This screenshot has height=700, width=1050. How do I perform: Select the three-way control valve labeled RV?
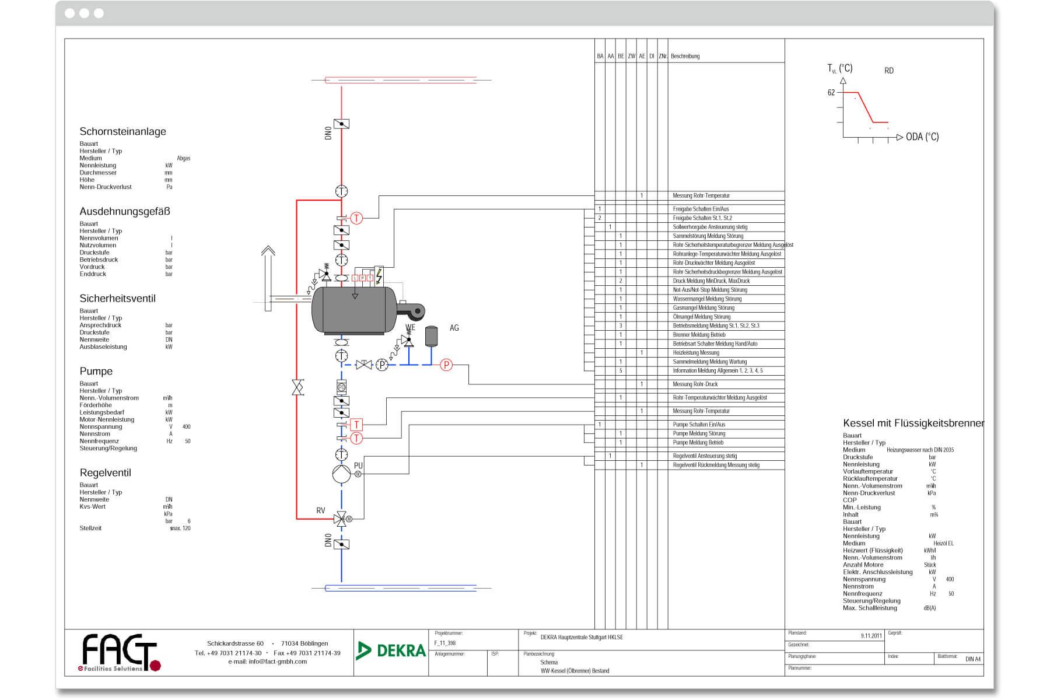click(341, 519)
